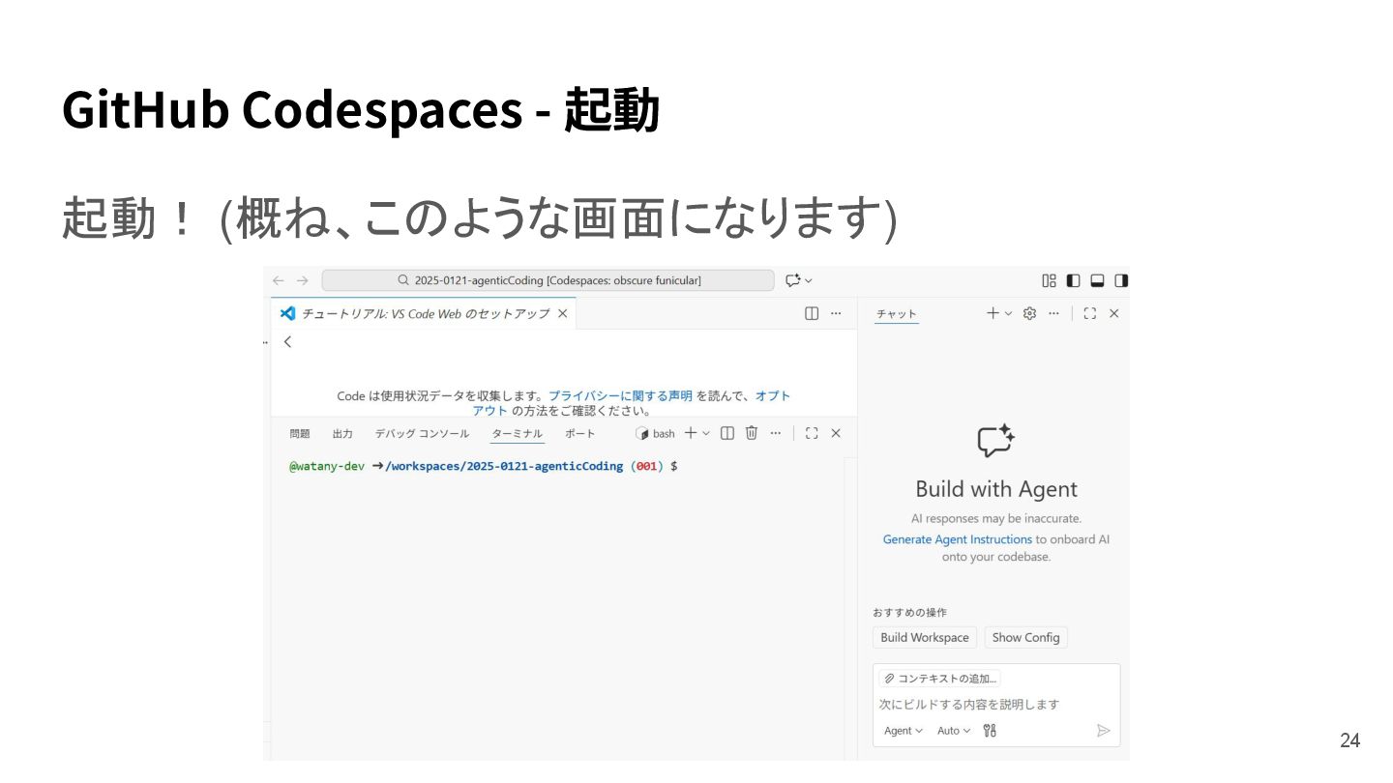Maximize the chat panel
The width and height of the screenshot is (1393, 783).
[x=1090, y=313]
